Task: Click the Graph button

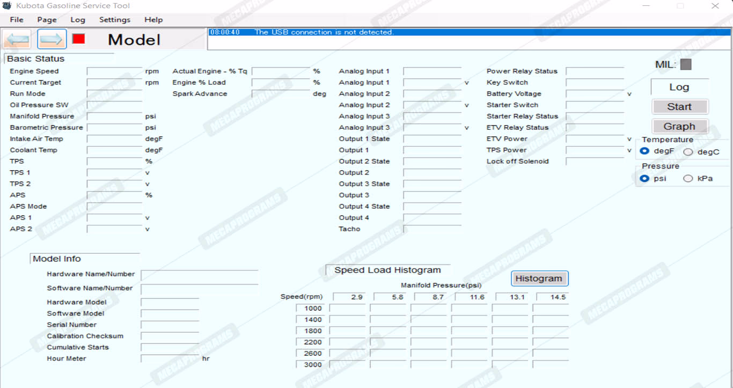Action: tap(679, 127)
